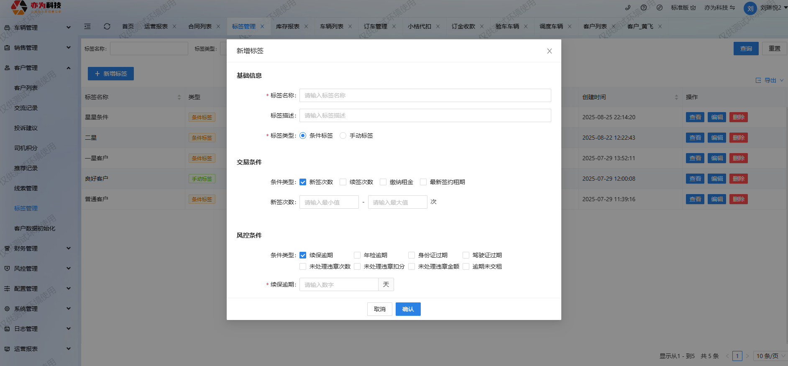The height and width of the screenshot is (366, 788).
Task: Click the 标签名称 input field in dialog
Action: click(425, 95)
